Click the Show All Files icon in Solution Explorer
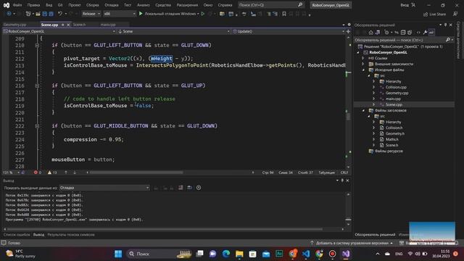Viewport: 464px width, 261px height. click(410, 32)
